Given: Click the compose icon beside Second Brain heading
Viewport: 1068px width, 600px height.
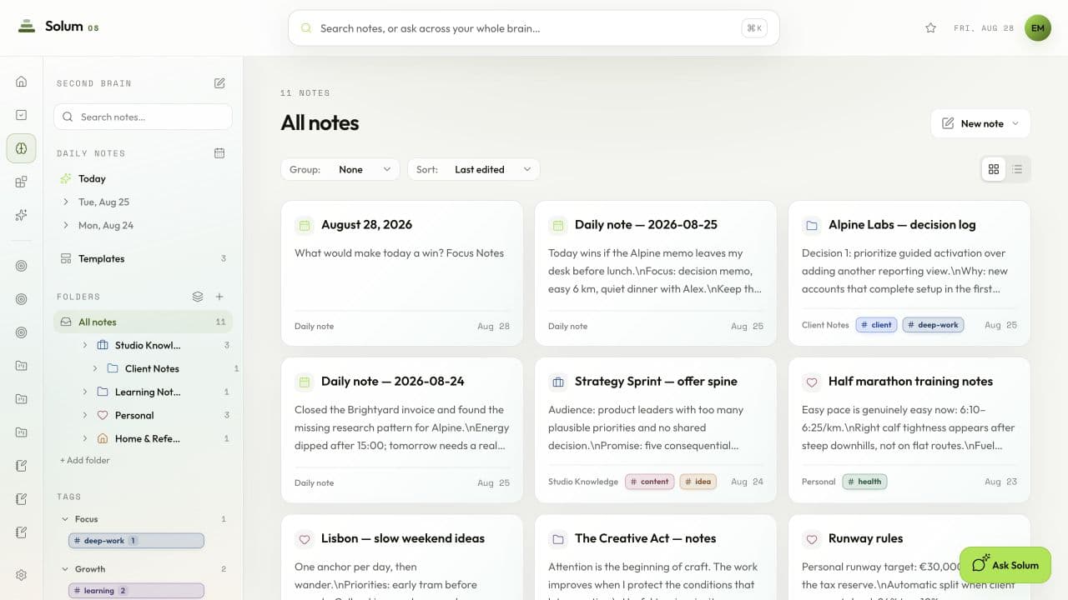Looking at the screenshot, I should pos(219,83).
